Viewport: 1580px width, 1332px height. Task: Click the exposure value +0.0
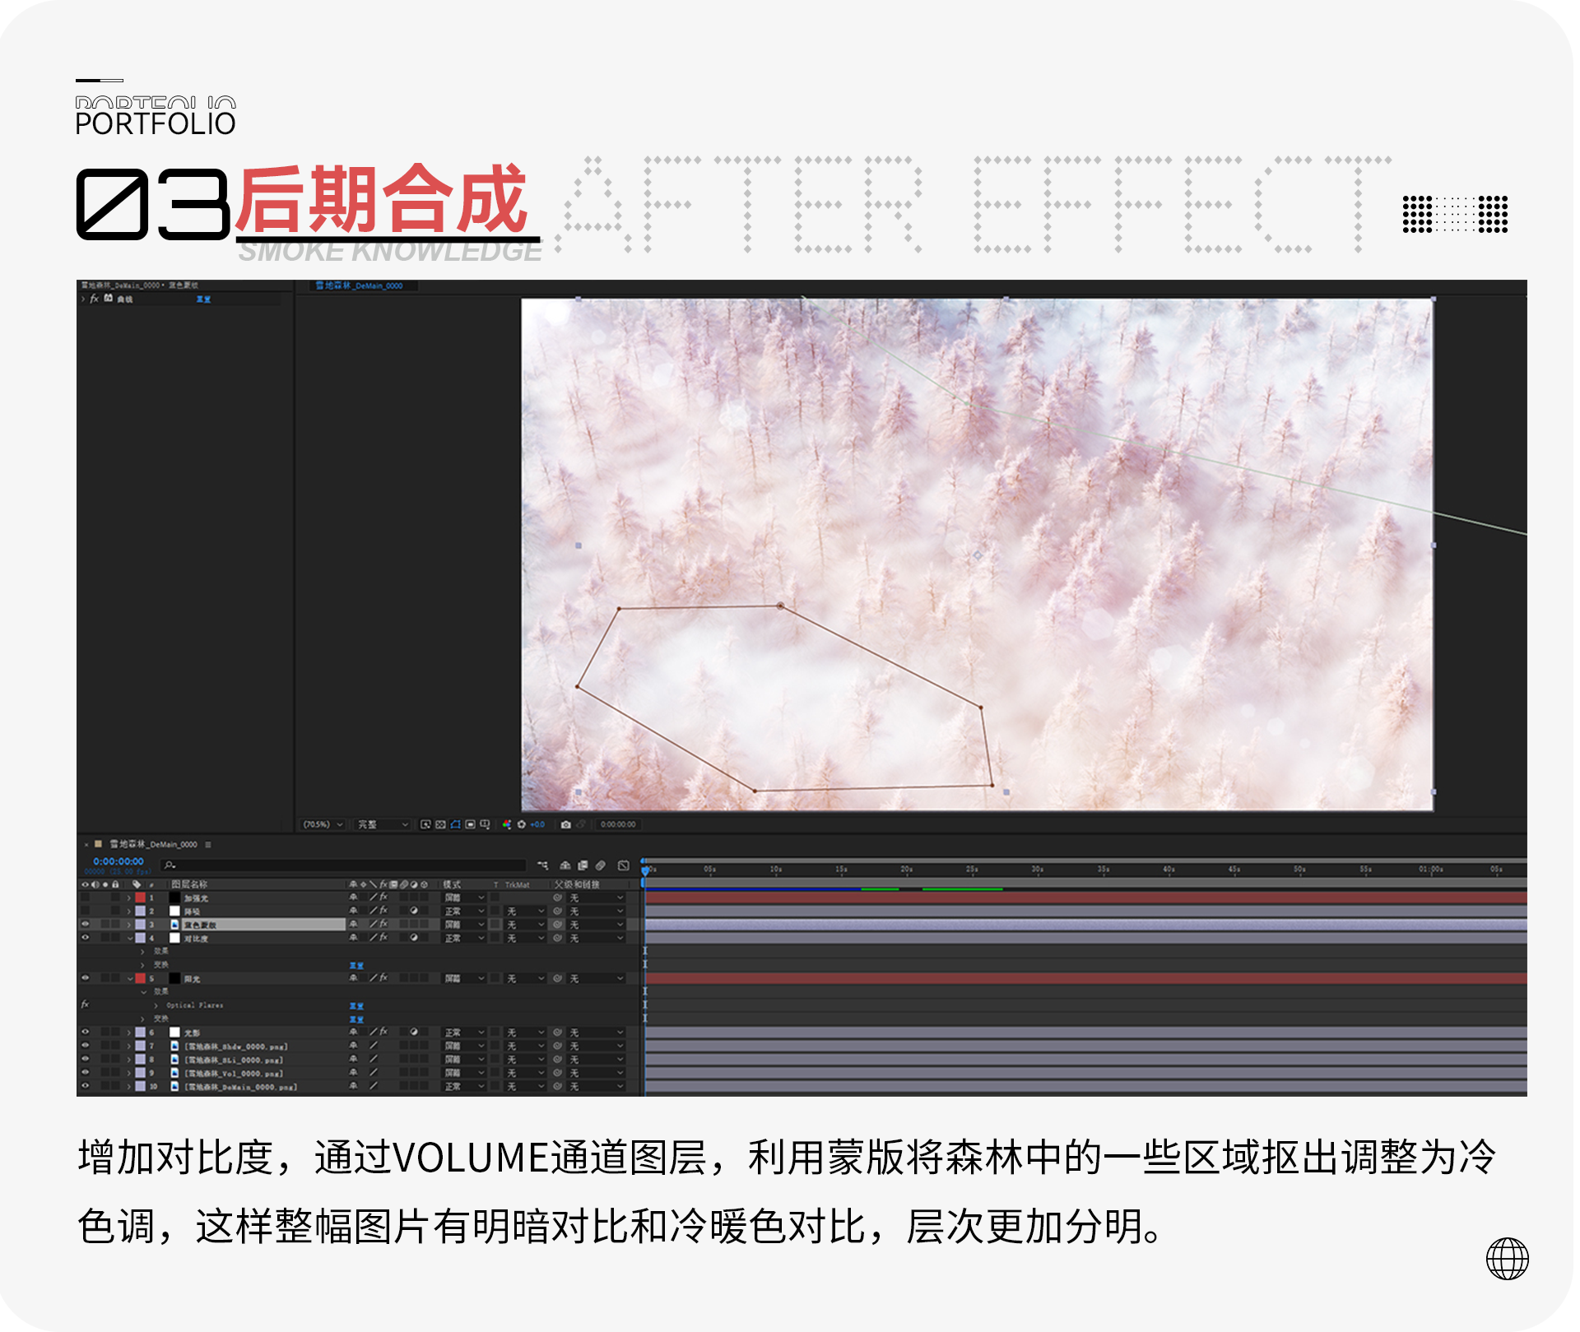pyautogui.click(x=537, y=824)
